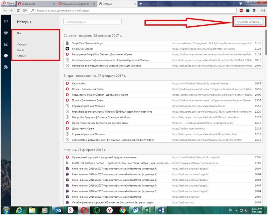Open File Explorer from the taskbar
This screenshot has width=268, height=215.
(32, 210)
